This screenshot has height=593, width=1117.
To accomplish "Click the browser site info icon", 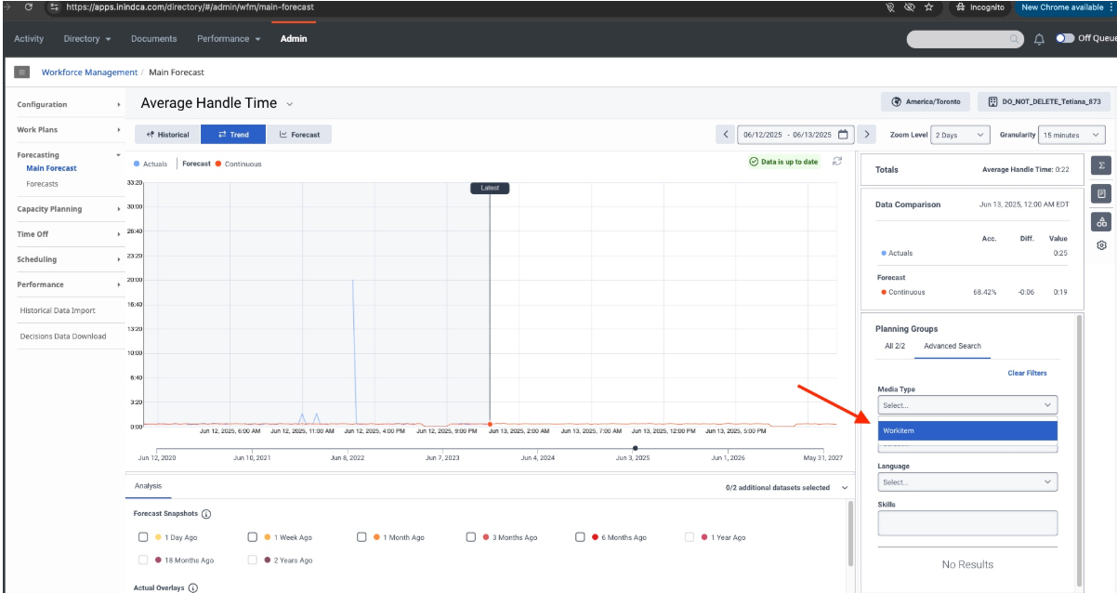I will tap(55, 7).
